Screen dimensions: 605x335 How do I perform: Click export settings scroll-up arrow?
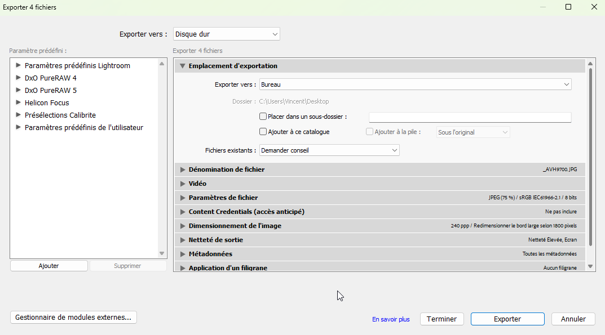[590, 64]
